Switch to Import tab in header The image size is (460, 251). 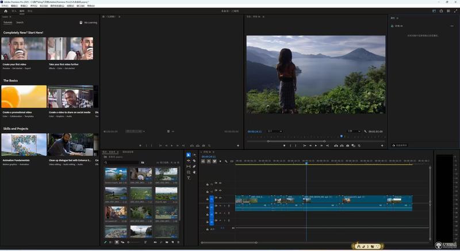tap(14, 11)
